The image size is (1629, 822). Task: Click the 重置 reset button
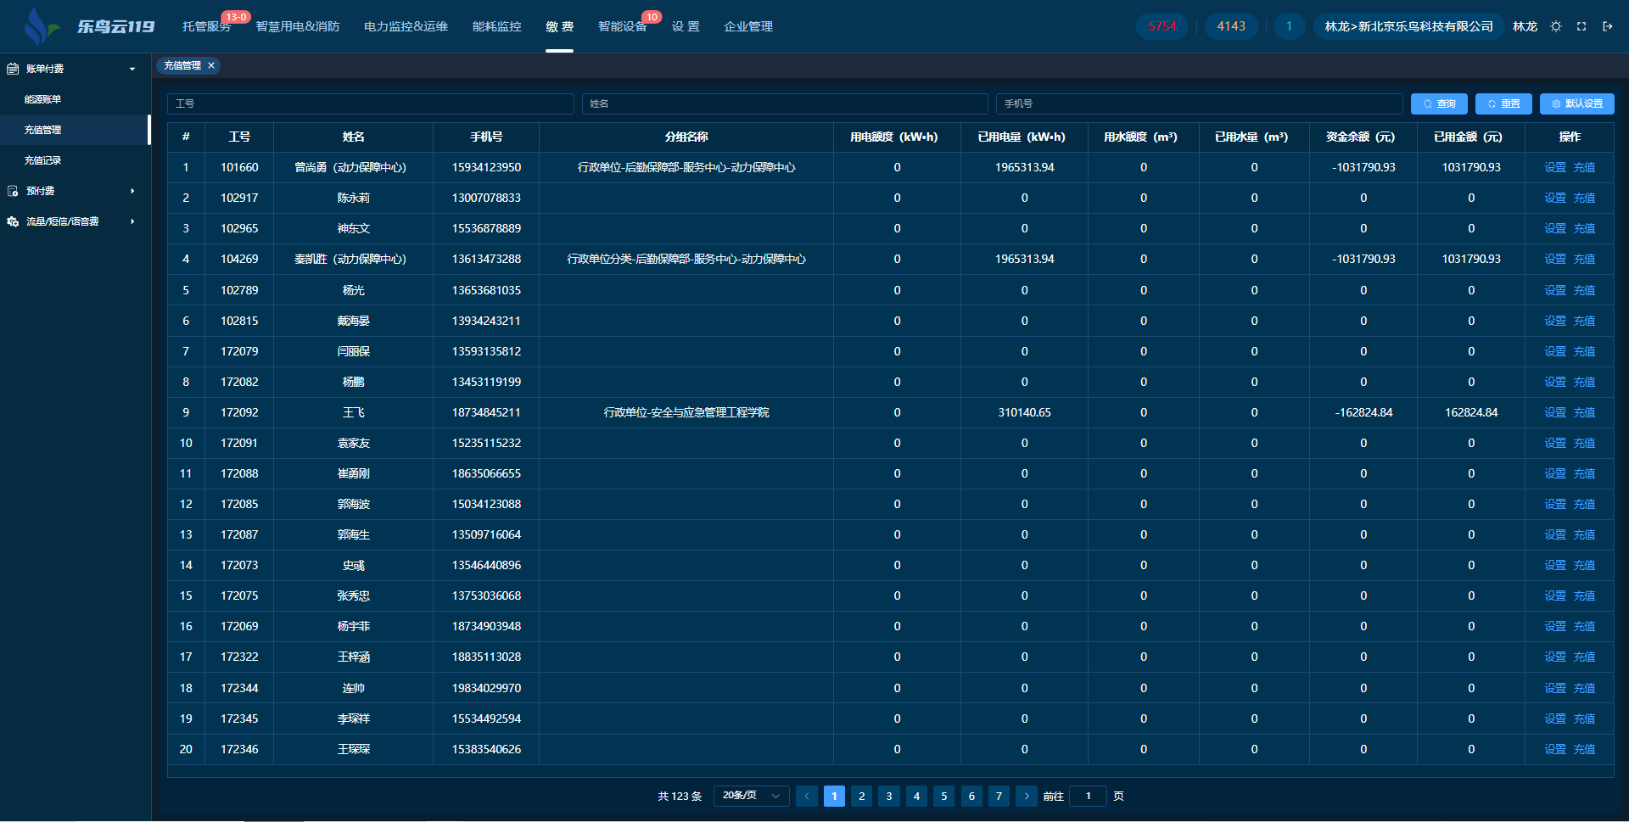pyautogui.click(x=1503, y=103)
